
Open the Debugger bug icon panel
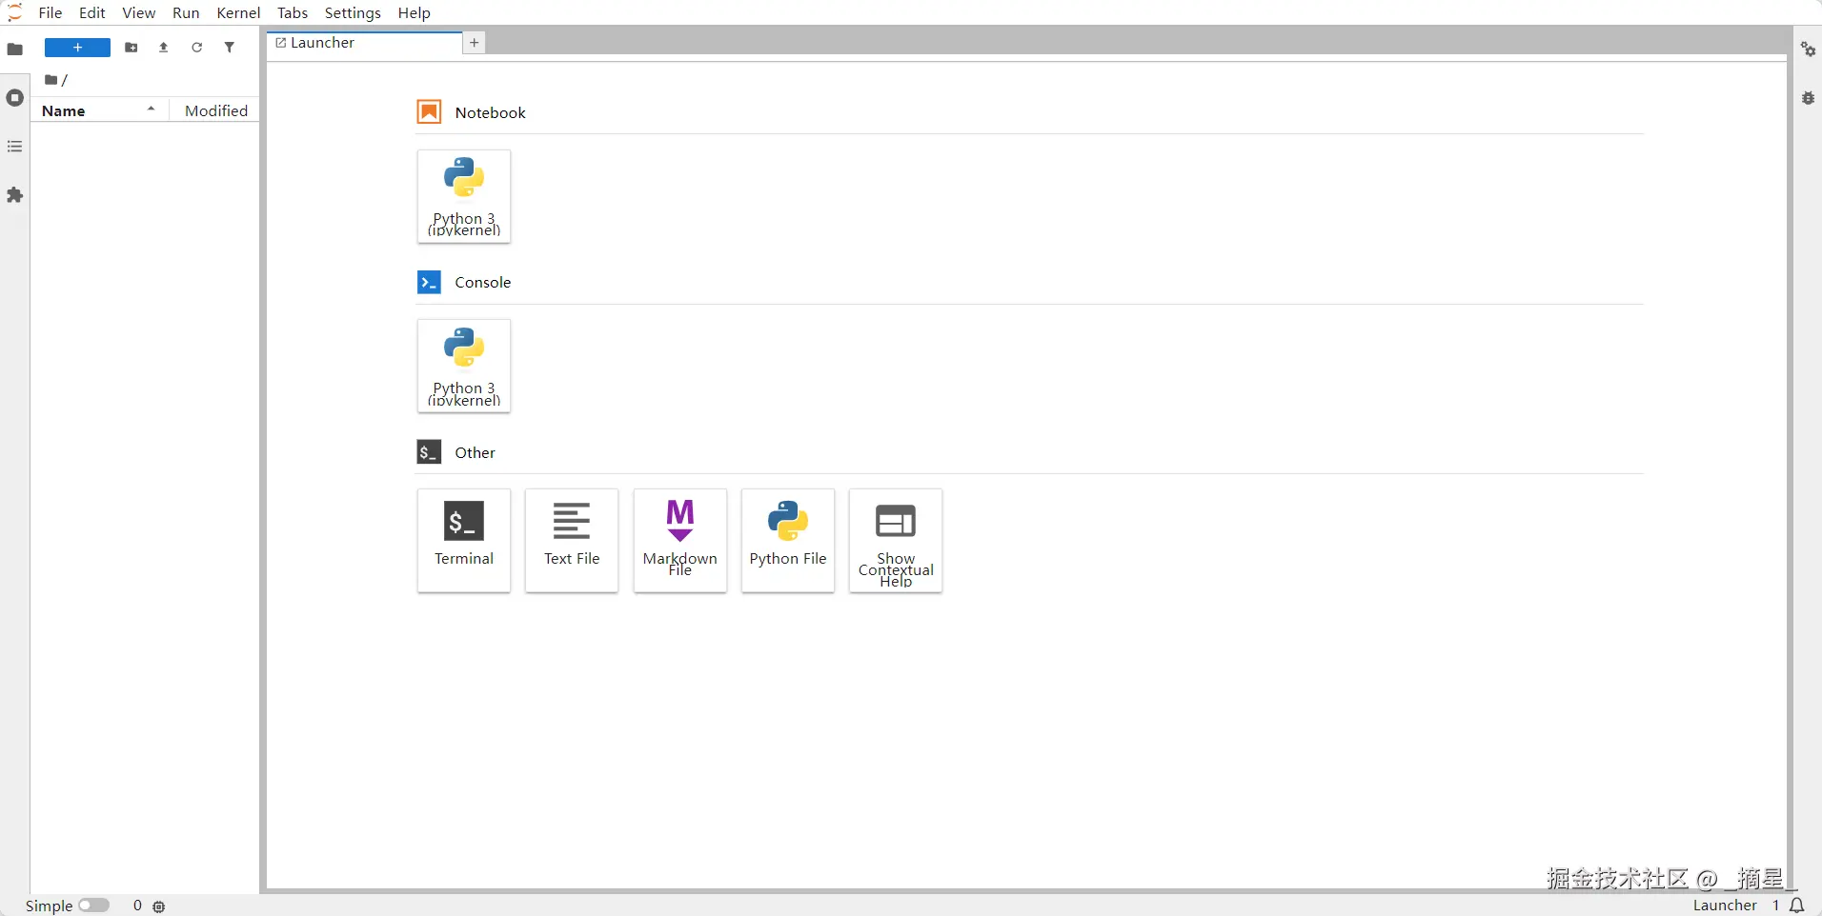coord(1808,98)
